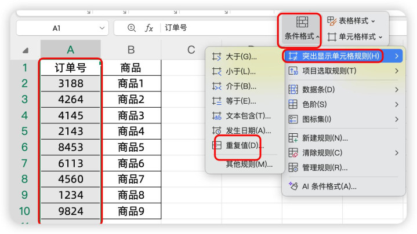417x234 pixels.
Task: Click the 清除规则 eraser icon
Action: pos(293,153)
